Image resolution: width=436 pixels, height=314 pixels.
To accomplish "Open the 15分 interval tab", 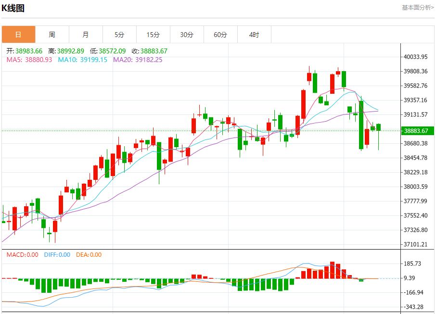I will pos(153,35).
